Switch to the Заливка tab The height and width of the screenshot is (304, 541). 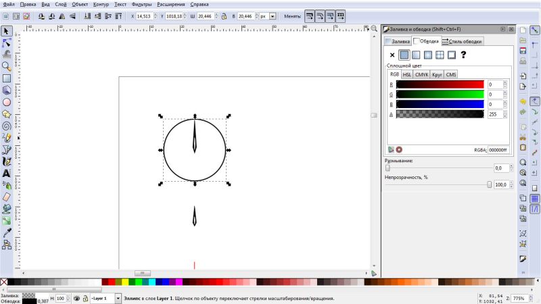[398, 41]
